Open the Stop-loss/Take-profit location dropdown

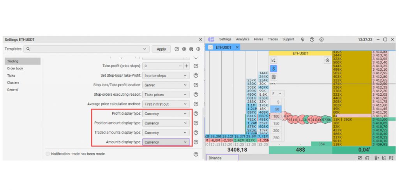166,85
